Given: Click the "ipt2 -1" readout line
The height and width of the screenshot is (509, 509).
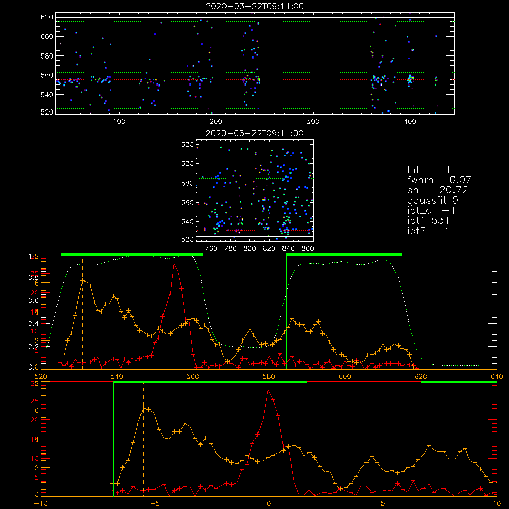Looking at the screenshot, I should point(428,231).
